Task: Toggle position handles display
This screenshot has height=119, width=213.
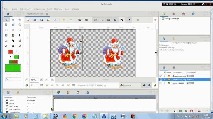Action: click(x=95, y=20)
